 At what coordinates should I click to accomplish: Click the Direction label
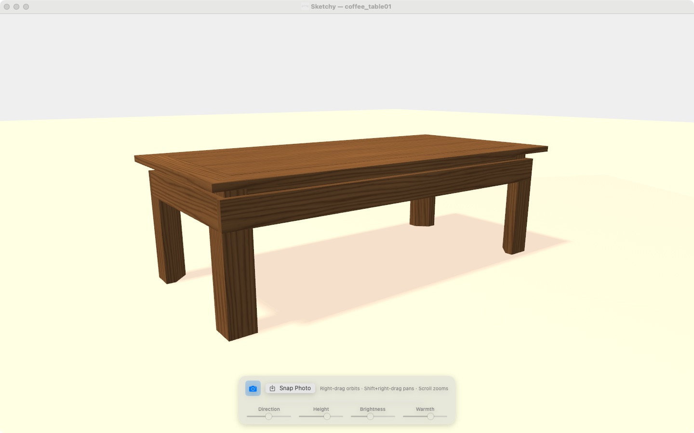coord(269,409)
